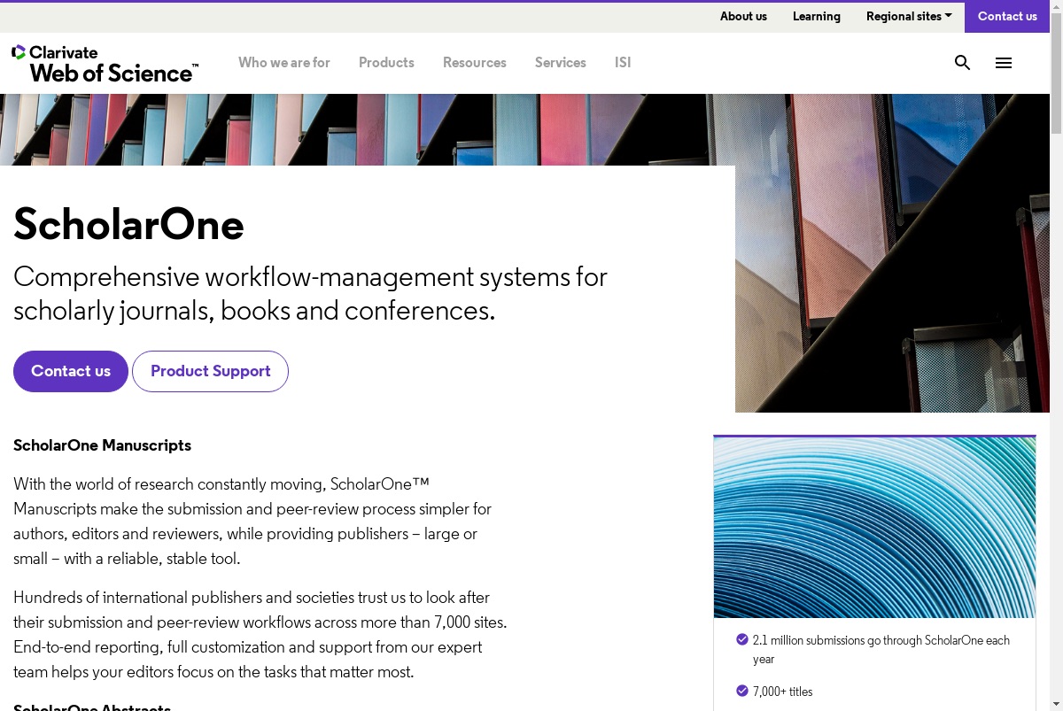Open the ISI menu item
Image resolution: width=1063 pixels, height=711 pixels.
623,63
